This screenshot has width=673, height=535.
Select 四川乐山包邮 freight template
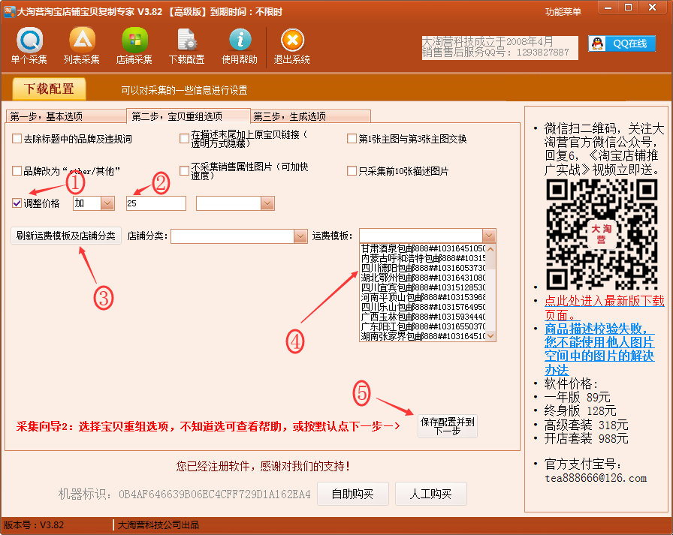point(423,307)
